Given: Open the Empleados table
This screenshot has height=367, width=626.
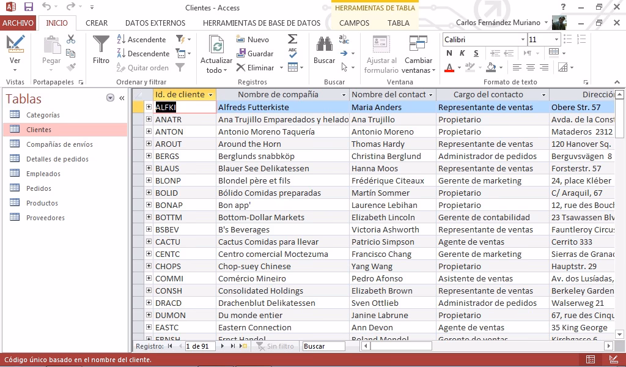Looking at the screenshot, I should coord(65,174).
